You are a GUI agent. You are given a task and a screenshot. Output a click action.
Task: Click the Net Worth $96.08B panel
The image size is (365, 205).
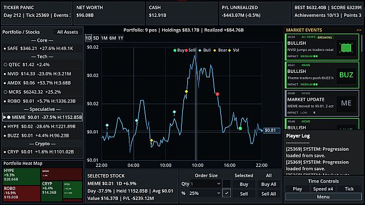[109, 13]
